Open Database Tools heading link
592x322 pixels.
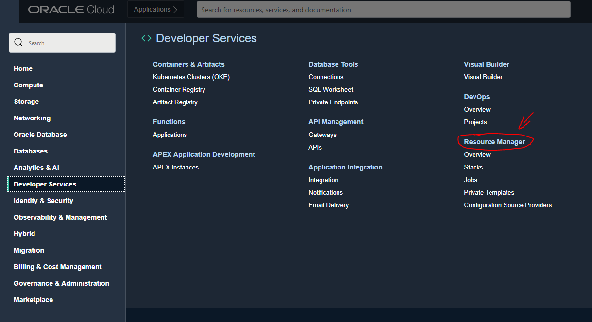pyautogui.click(x=333, y=64)
